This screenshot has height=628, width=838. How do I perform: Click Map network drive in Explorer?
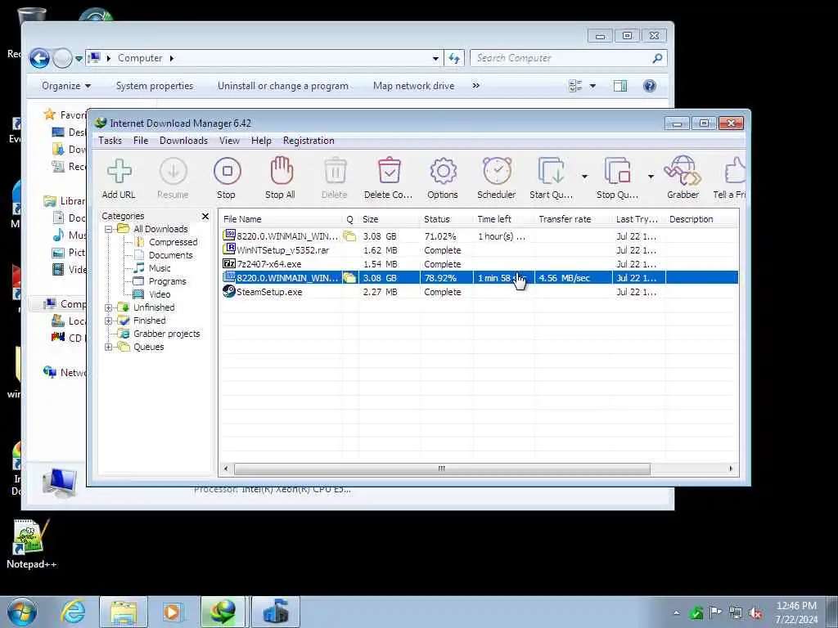coord(413,86)
